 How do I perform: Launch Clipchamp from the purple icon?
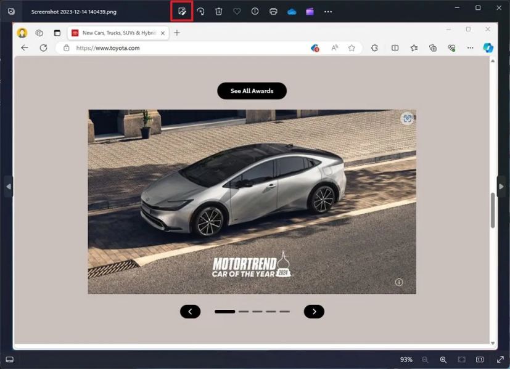coord(310,12)
